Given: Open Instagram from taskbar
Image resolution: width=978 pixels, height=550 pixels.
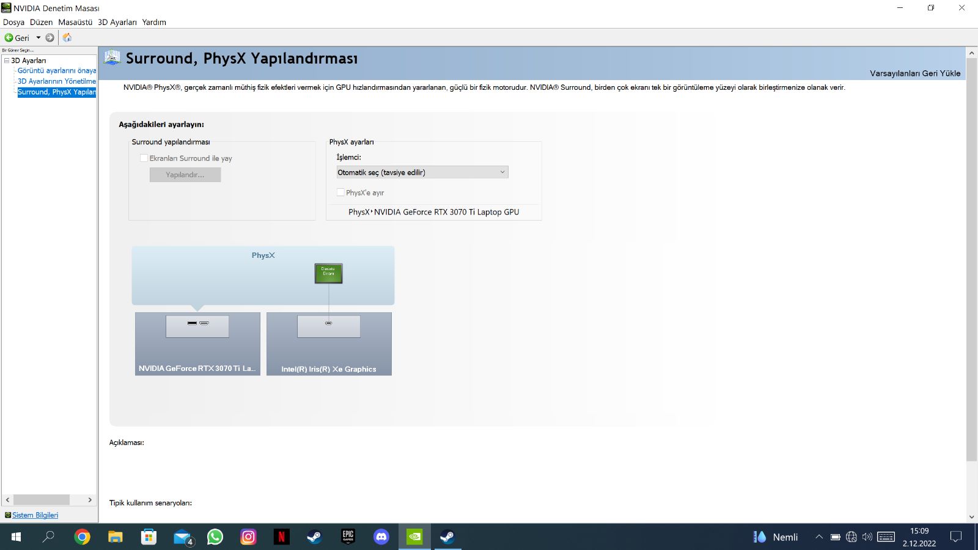Looking at the screenshot, I should (x=248, y=537).
